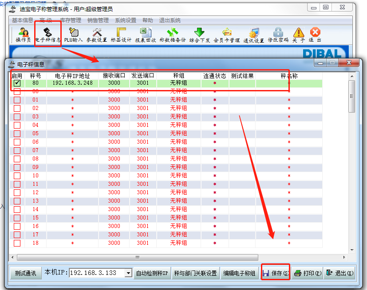367x290 pixels.
Task: Enable the checkbox for scale 18
Action: tap(17, 243)
